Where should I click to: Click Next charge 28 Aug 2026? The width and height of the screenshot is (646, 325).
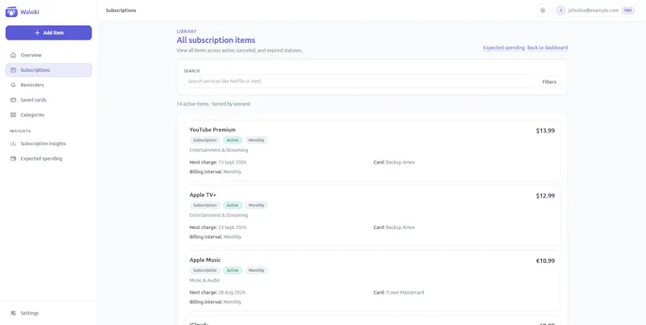point(217,293)
